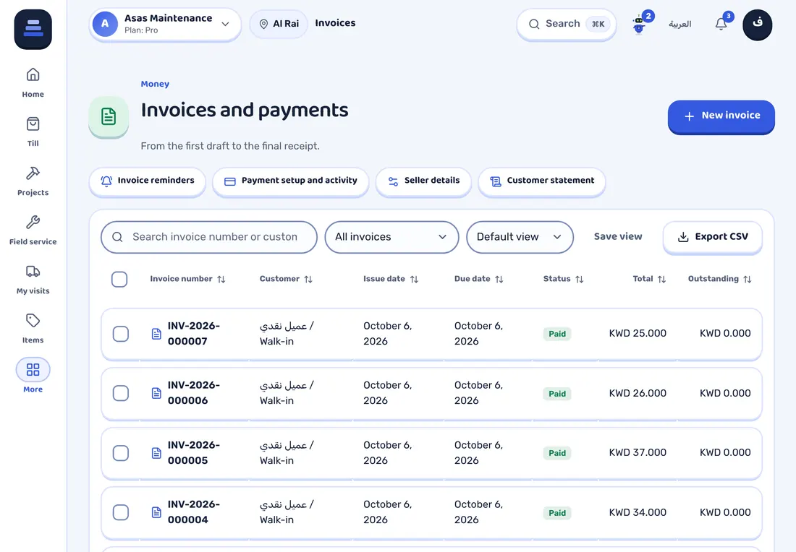Screen dimensions: 796x552
Task: Click the Paid badge for INV-2026-000007
Action: [557, 334]
